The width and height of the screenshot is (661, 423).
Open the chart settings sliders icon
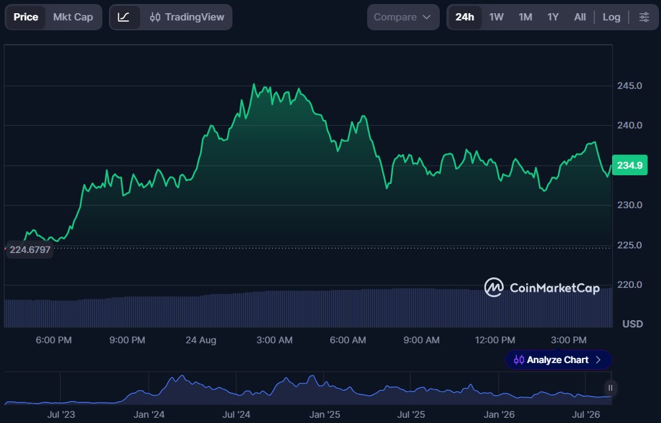[x=644, y=17]
